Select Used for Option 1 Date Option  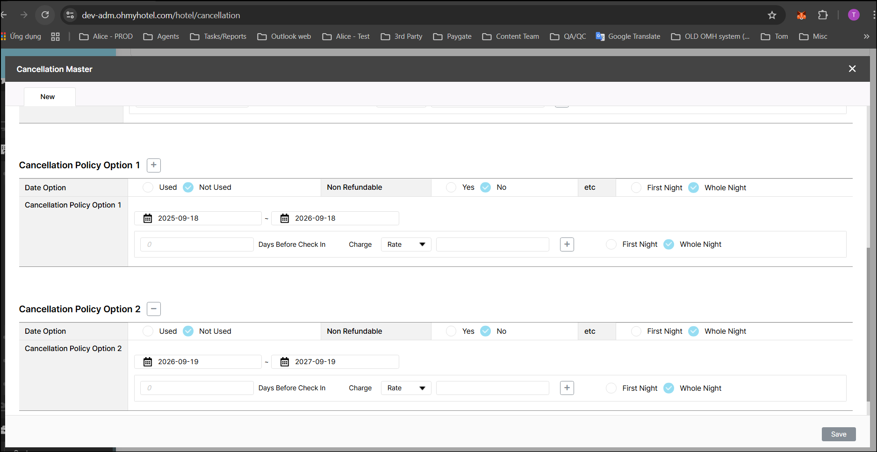(x=148, y=187)
